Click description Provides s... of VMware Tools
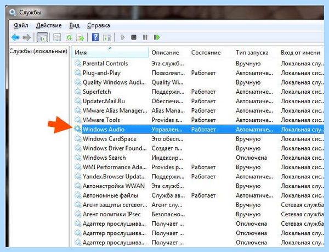 coord(167,120)
